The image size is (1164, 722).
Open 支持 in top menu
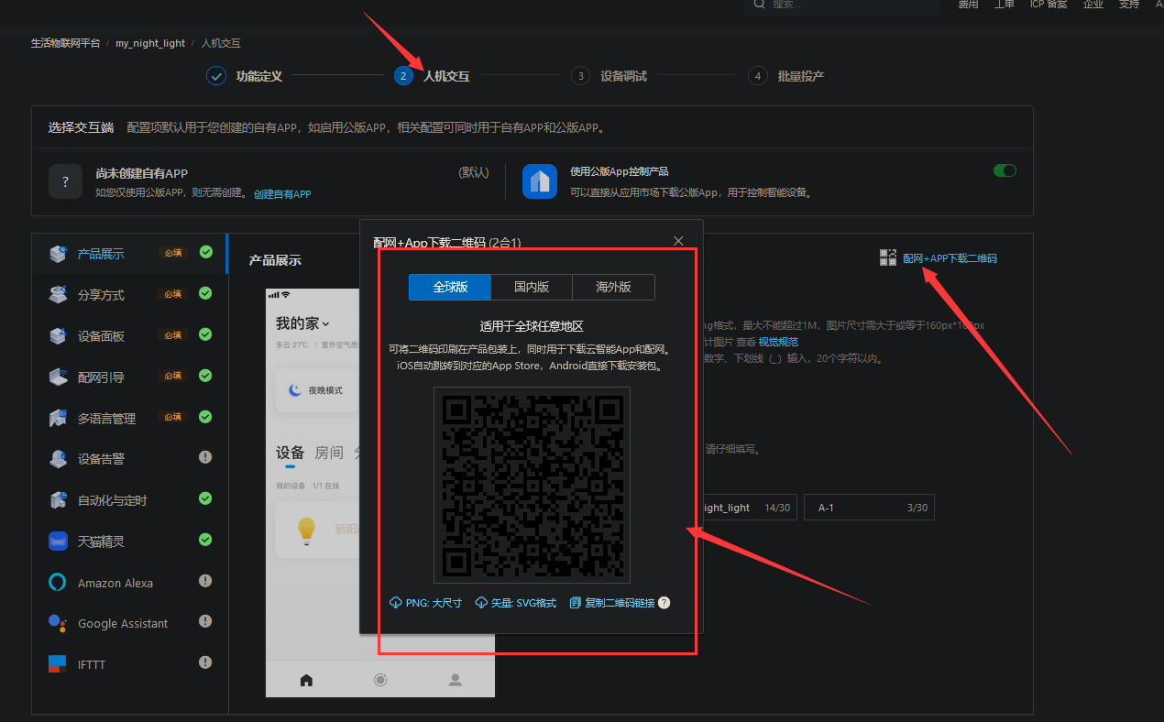pos(1129,5)
